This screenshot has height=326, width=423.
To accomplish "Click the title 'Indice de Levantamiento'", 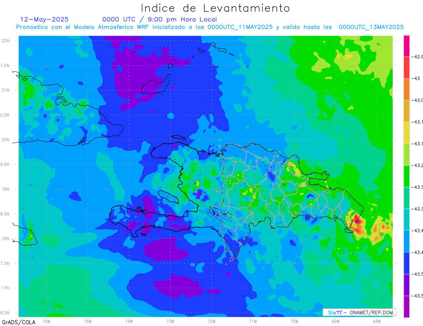I will [x=215, y=8].
